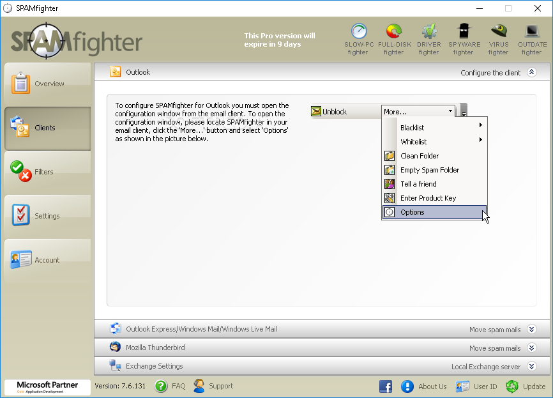The width and height of the screenshot is (553, 398).
Task: Click the FAQ question mark icon
Action: [x=161, y=386]
